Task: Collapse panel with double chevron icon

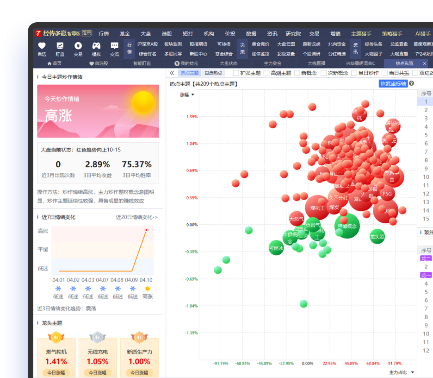Action: [x=172, y=73]
